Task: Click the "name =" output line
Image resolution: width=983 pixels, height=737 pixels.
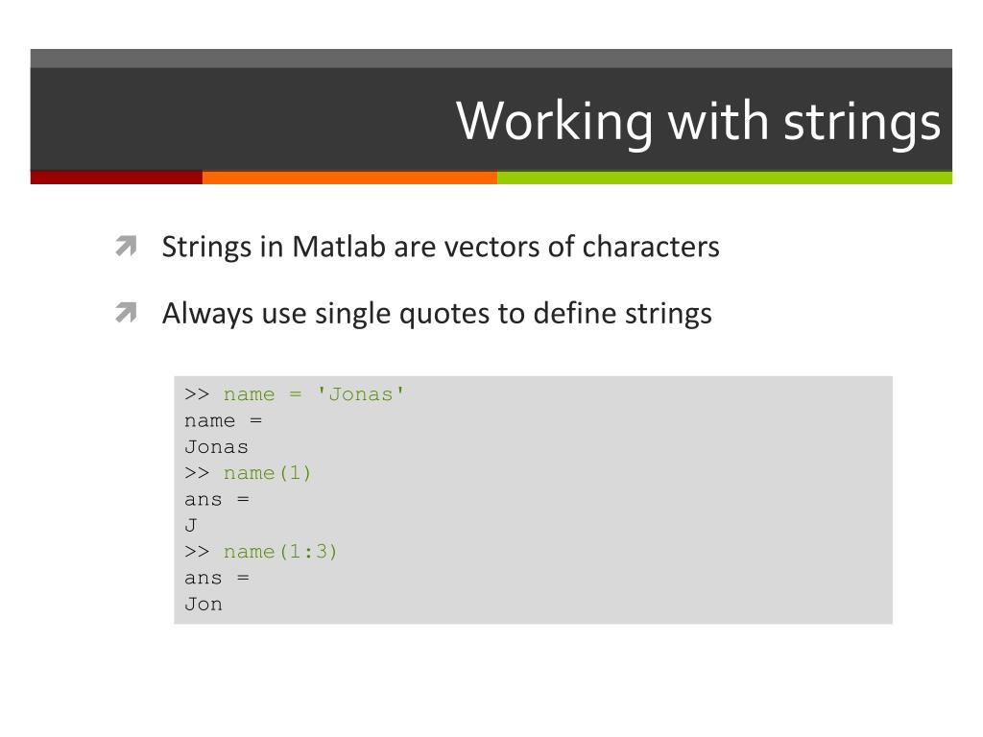Action: 223,420
